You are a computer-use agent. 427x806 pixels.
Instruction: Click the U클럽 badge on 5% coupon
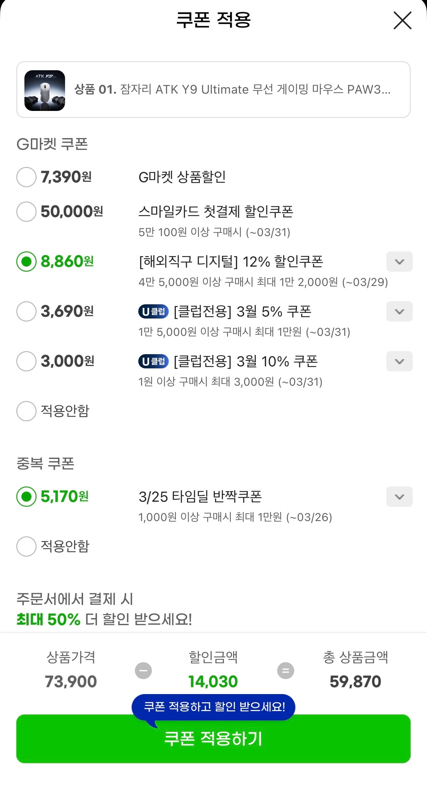click(154, 311)
